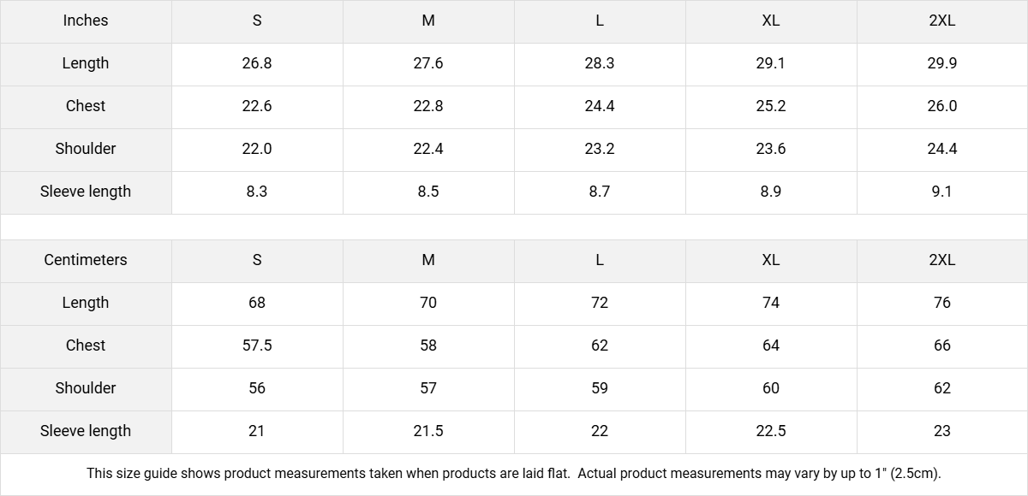Click the 2XL shoulder value 62
Screen dimensions: 1028x496
(x=942, y=389)
